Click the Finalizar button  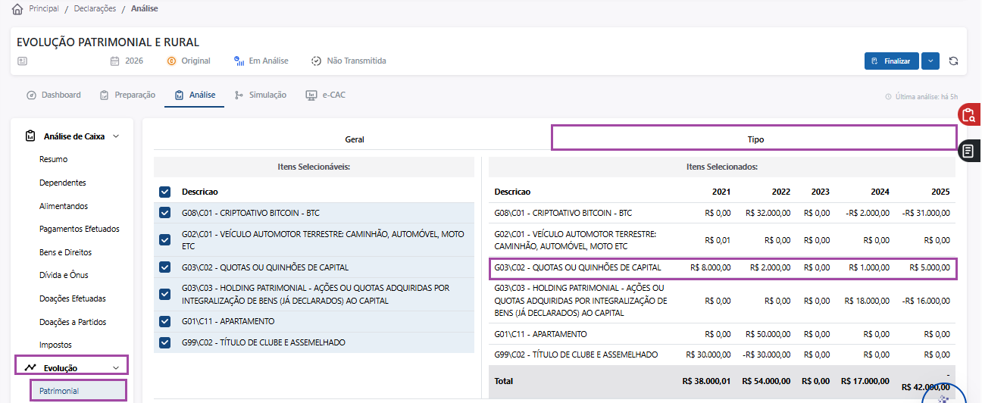(x=891, y=61)
